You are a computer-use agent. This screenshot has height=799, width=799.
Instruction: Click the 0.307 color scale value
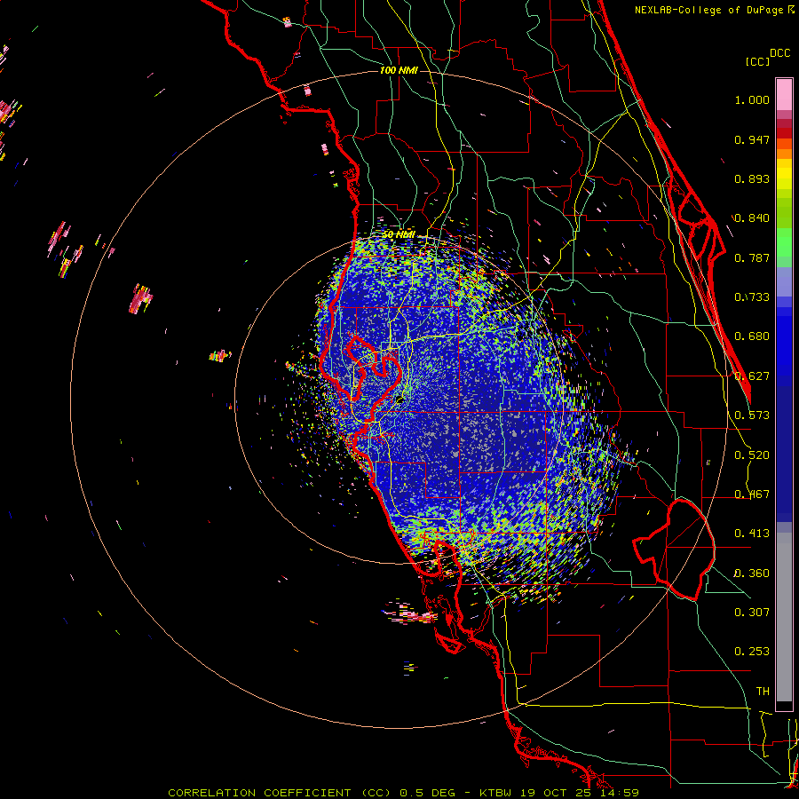point(752,612)
